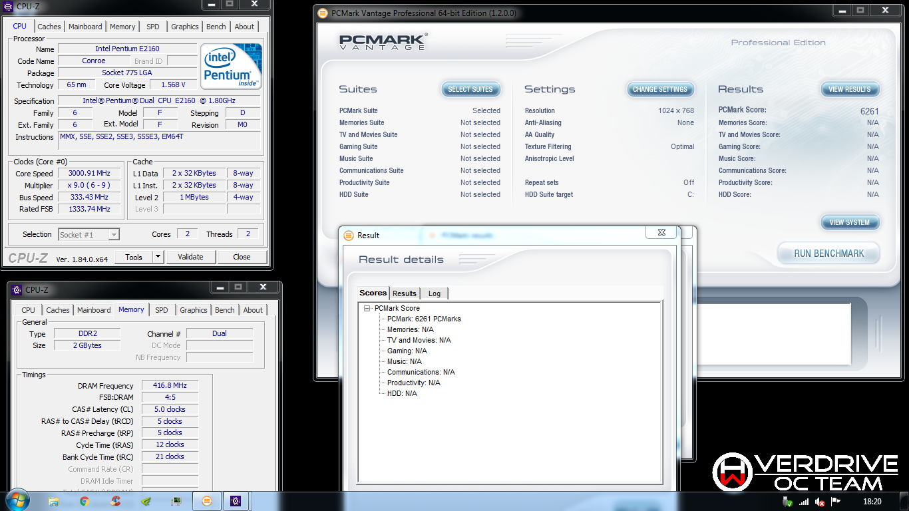This screenshot has width=909, height=511.
Task: Click the Core Speed 3000.91 MHz value
Action: [91, 173]
